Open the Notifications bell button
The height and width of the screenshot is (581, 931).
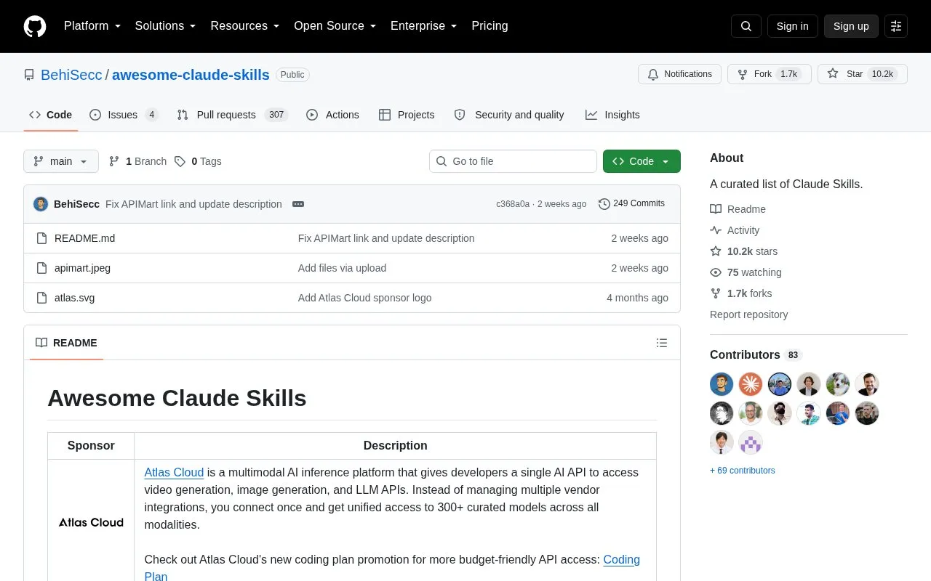(679, 74)
